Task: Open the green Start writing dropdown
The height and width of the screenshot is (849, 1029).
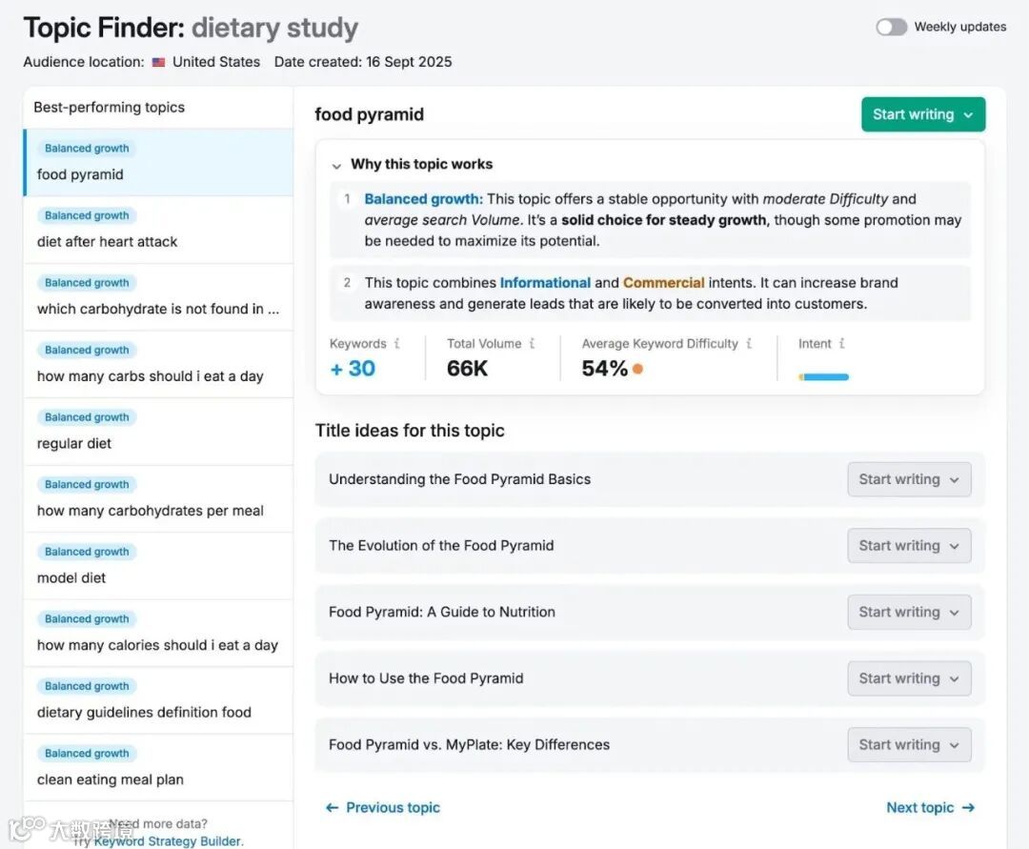Action: pos(922,114)
